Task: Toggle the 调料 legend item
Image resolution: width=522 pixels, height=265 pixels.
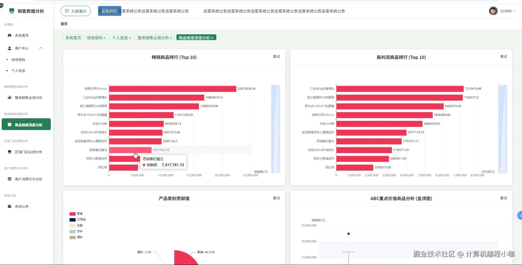Action: (x=76, y=237)
